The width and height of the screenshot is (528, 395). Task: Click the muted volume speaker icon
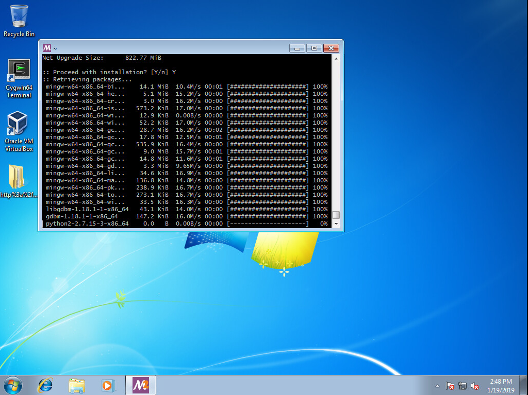point(475,386)
